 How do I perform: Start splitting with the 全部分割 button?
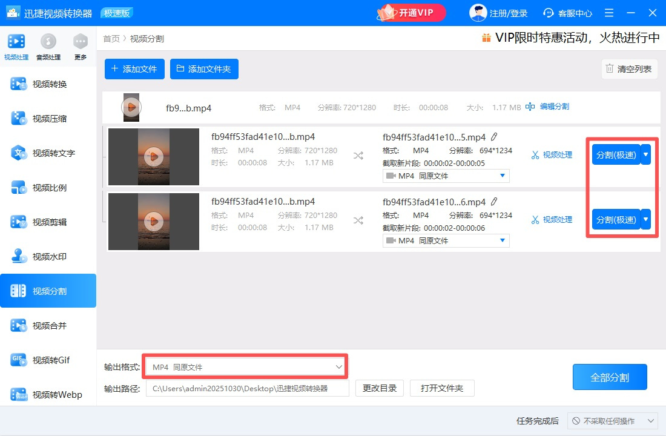[x=610, y=377]
